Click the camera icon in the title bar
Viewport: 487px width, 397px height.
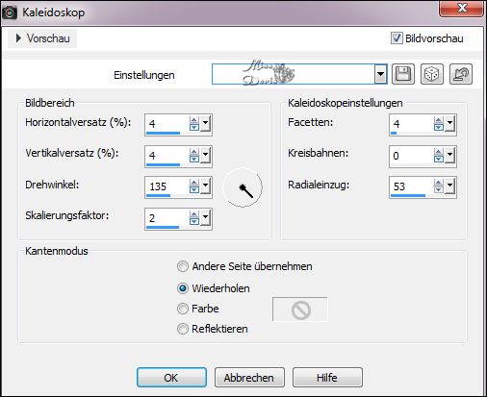[x=10, y=12]
